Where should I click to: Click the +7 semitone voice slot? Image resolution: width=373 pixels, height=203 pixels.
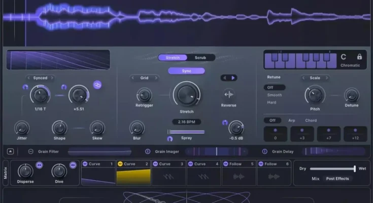click(328, 134)
